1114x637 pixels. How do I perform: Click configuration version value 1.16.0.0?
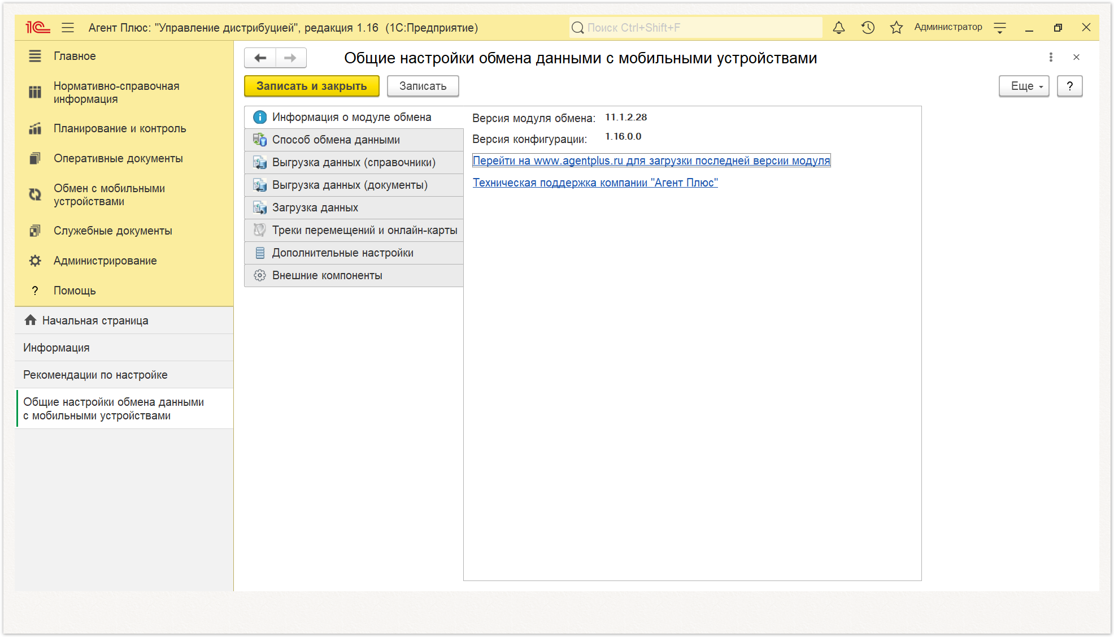[x=623, y=136]
